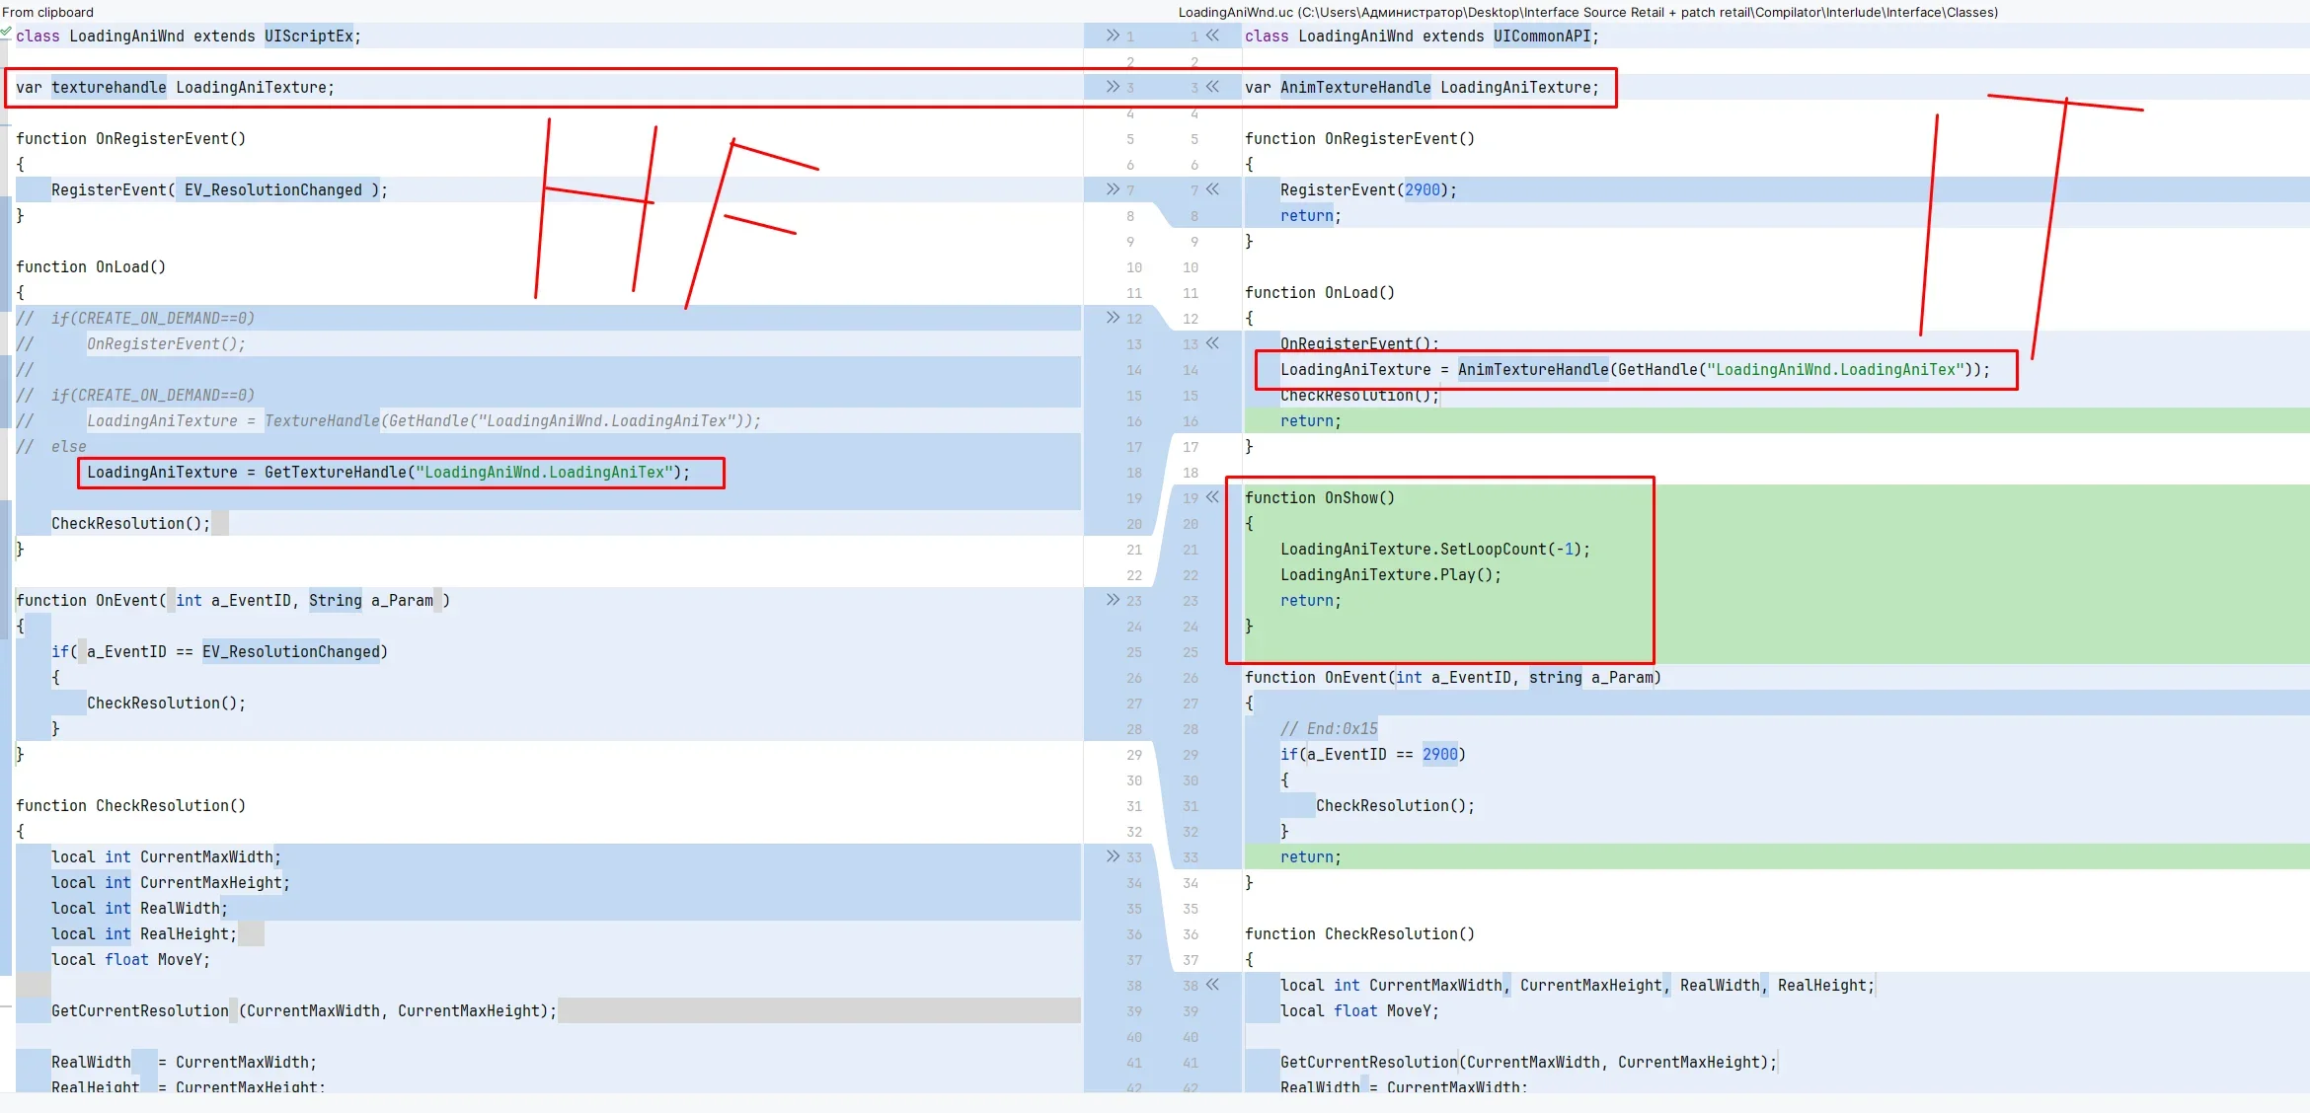Click 'local int CurrentMaxHeight;' in left pane
The height and width of the screenshot is (1113, 2310).
[171, 882]
